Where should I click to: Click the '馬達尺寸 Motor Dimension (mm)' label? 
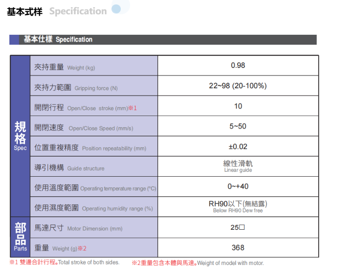point(78,228)
